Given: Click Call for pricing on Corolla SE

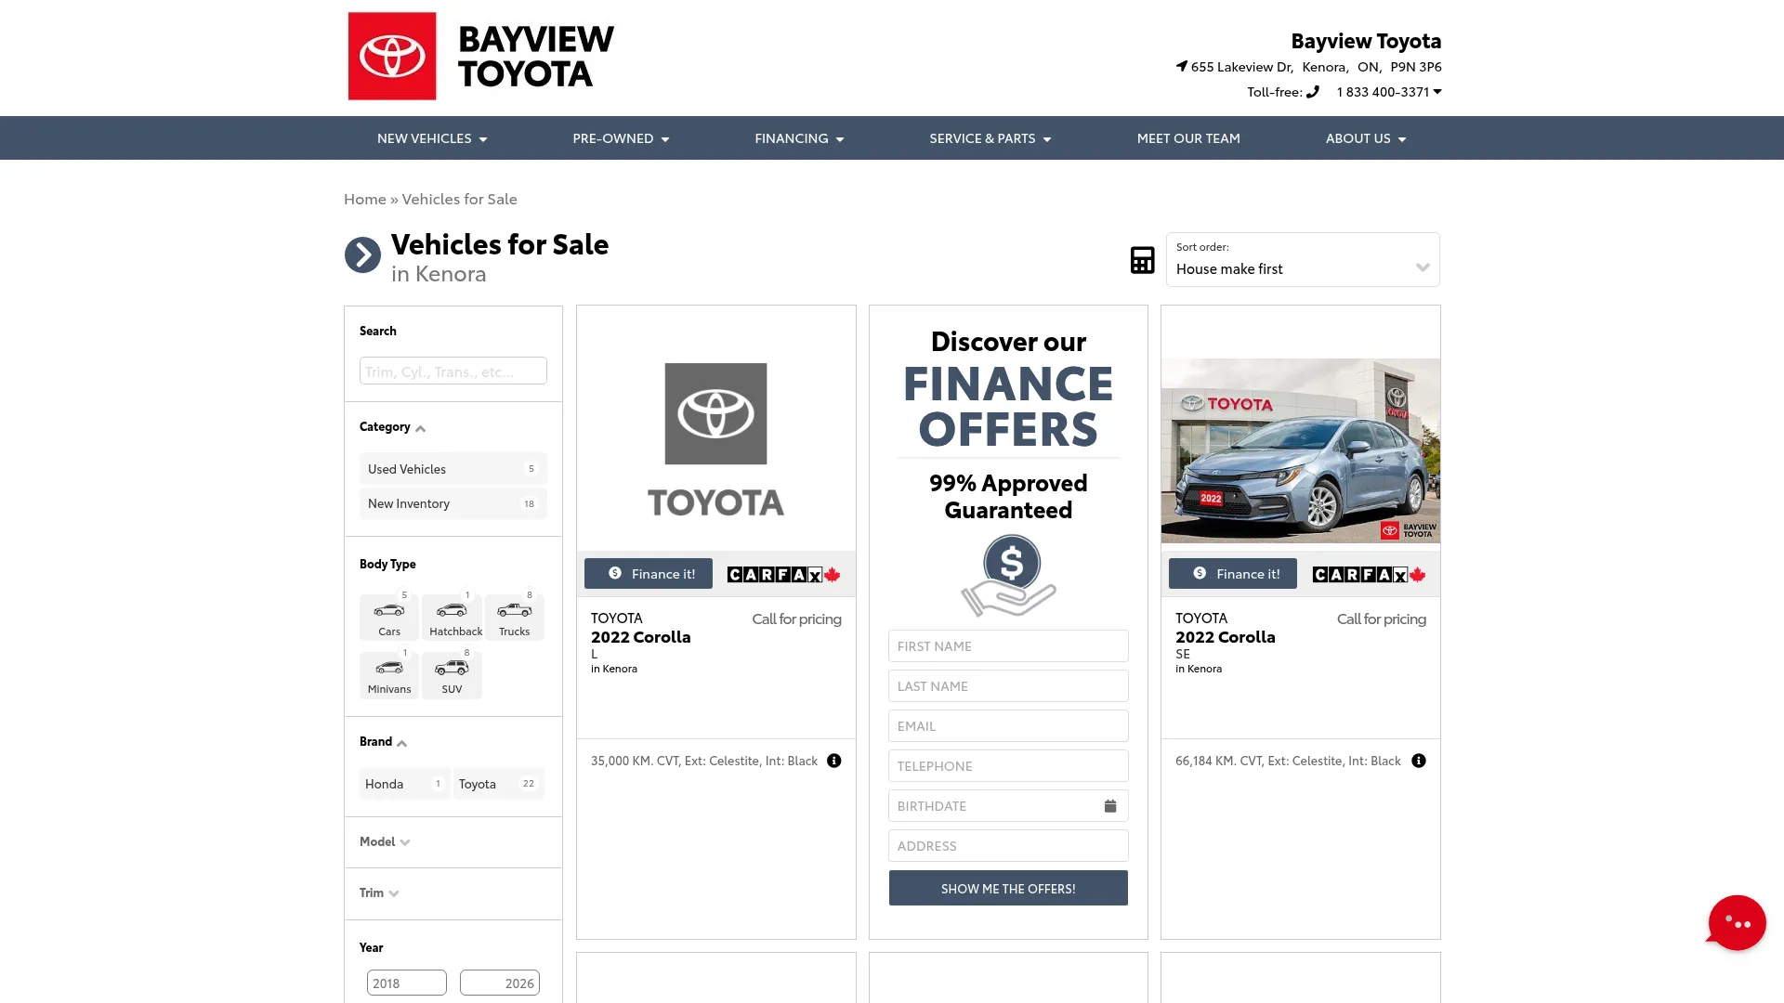Looking at the screenshot, I should pyautogui.click(x=1381, y=619).
